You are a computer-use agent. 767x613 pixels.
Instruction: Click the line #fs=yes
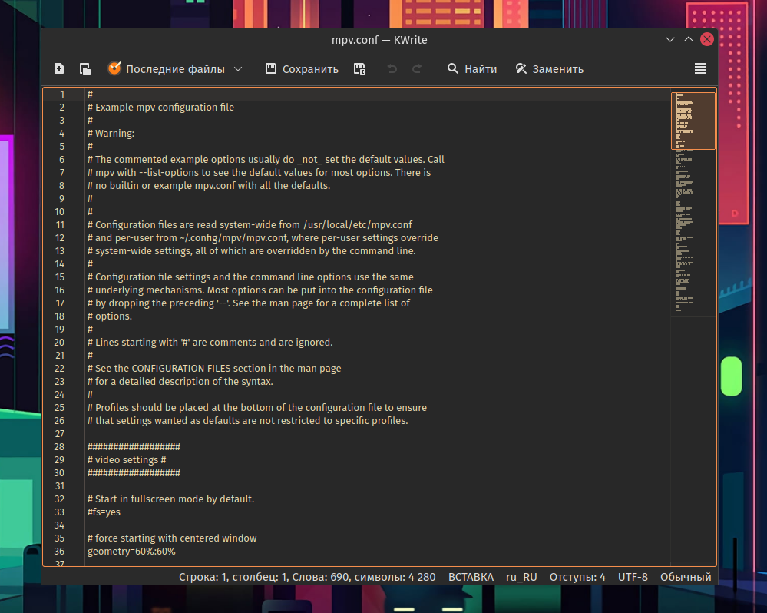(x=104, y=512)
